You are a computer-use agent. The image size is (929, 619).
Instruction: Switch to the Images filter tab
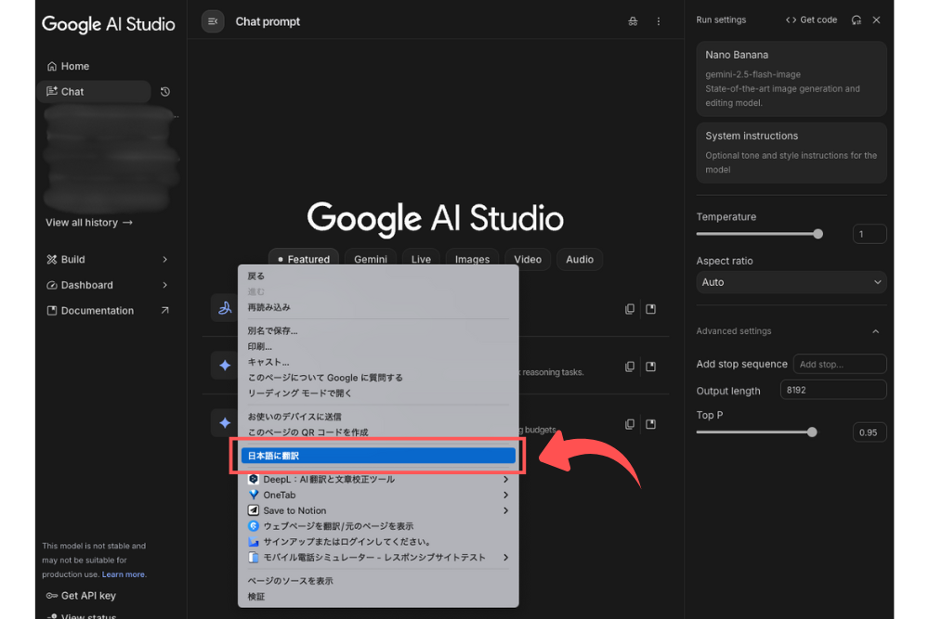click(472, 259)
